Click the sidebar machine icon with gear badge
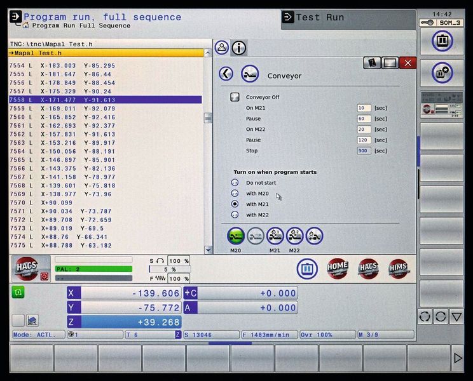Viewport: 473px width, 381px height. click(x=442, y=73)
